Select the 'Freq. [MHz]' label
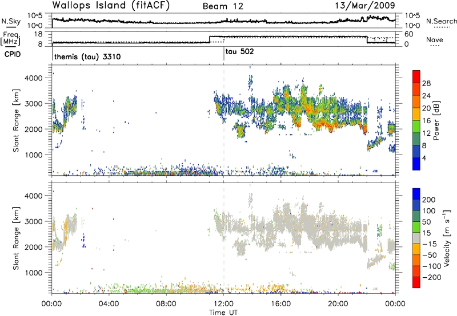 (x=11, y=39)
